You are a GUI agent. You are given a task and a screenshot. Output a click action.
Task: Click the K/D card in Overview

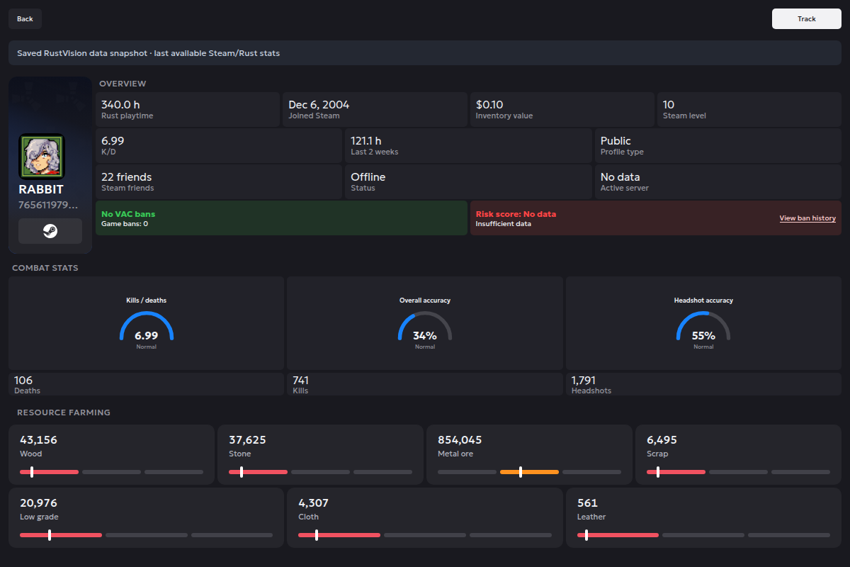pos(219,145)
